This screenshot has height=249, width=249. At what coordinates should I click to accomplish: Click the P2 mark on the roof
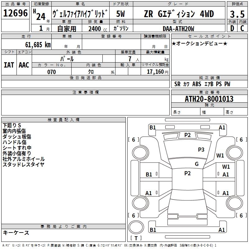click(x=187, y=173)
